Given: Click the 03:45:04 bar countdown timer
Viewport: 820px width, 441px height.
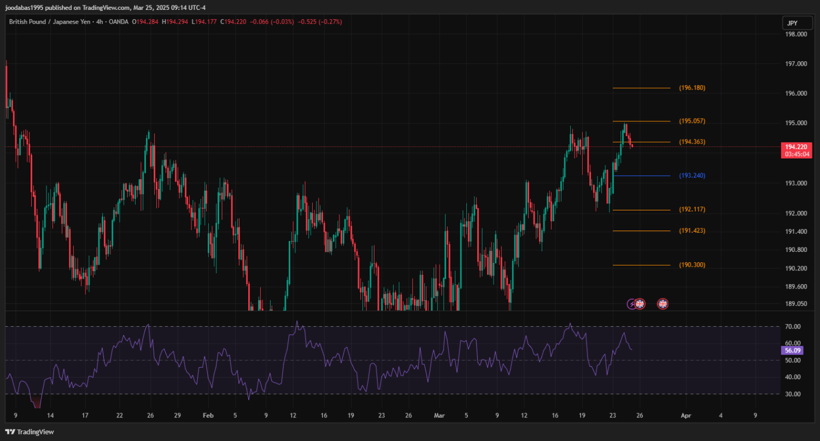Looking at the screenshot, I should tap(795, 154).
